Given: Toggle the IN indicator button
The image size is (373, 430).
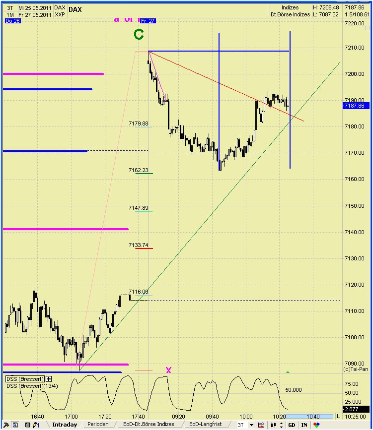Looking at the screenshot, I should click(304, 425).
